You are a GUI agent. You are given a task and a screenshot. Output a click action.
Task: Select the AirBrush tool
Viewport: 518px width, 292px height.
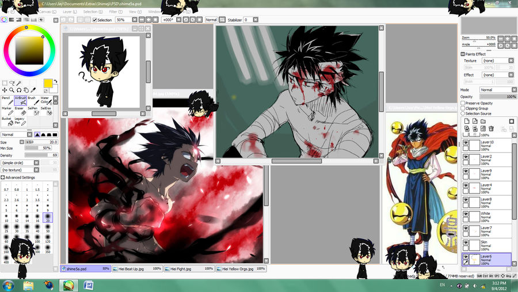[x=20, y=101]
